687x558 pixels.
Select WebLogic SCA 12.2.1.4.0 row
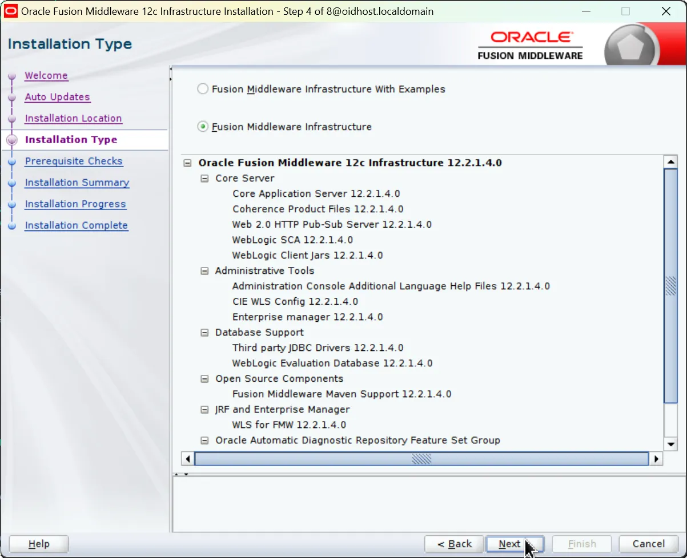[292, 240]
